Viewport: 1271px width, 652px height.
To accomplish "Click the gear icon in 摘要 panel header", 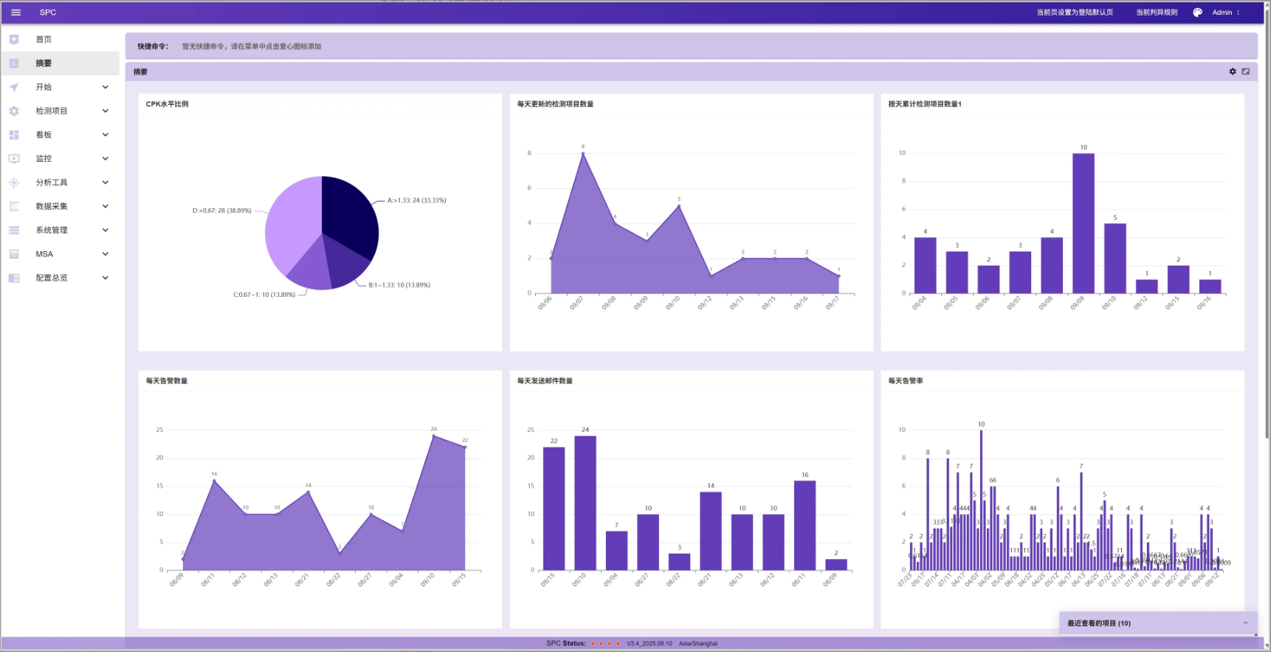I will tap(1232, 72).
